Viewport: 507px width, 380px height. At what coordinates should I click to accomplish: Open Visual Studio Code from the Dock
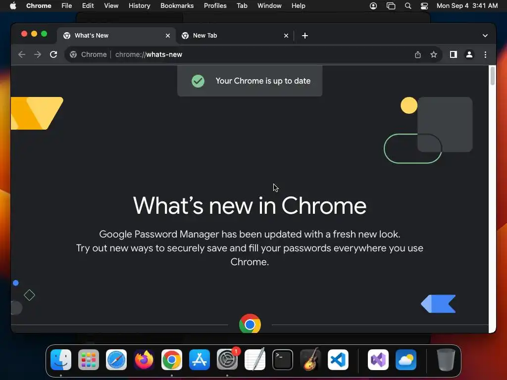point(338,360)
